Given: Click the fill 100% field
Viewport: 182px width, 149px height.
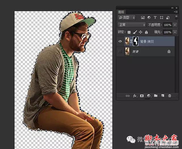Looking at the screenshot, I should click(167, 32).
